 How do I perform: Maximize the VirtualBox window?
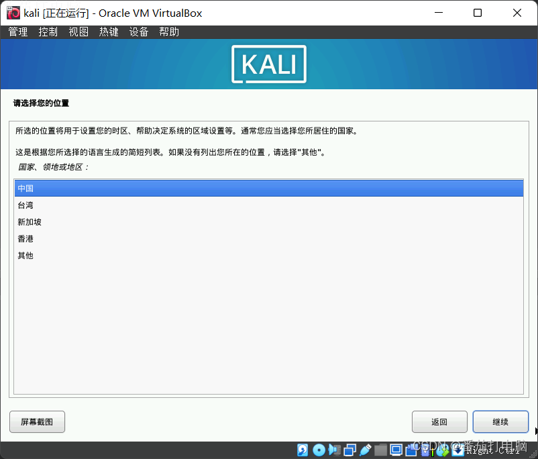[478, 13]
